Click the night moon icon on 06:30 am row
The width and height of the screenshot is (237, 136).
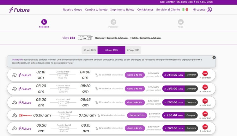(15, 128)
